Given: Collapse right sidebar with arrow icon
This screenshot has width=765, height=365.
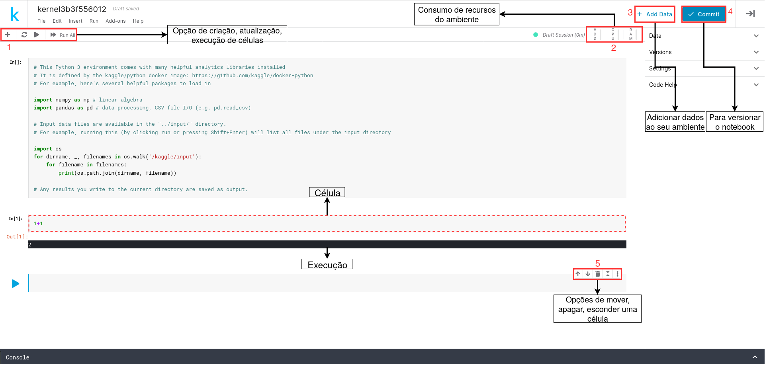Looking at the screenshot, I should coord(750,14).
